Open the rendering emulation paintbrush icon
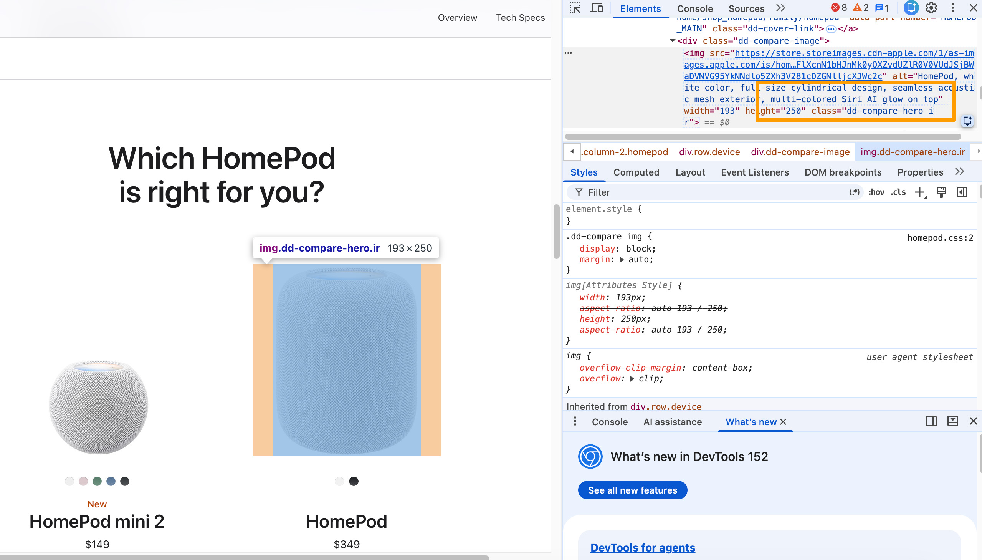 coord(941,192)
